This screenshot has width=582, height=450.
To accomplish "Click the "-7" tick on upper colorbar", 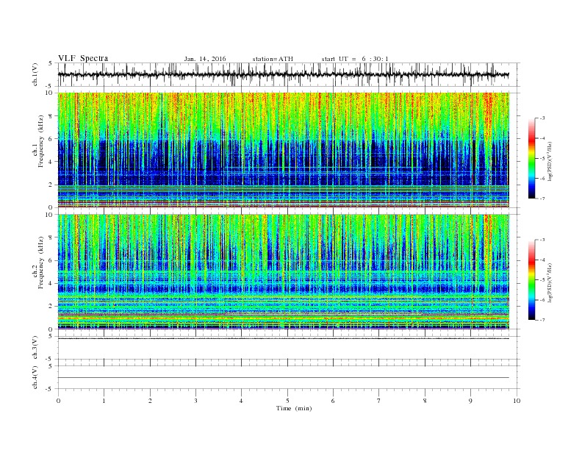I will click(542, 199).
